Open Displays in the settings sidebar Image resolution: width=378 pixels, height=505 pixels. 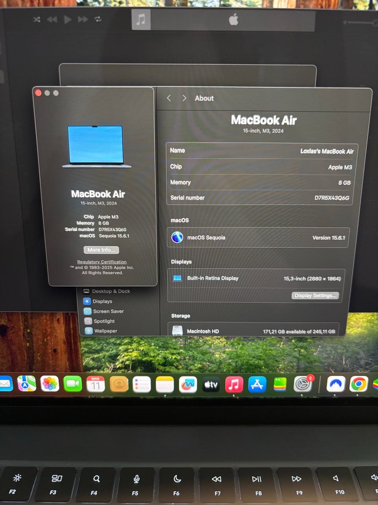[x=98, y=301]
